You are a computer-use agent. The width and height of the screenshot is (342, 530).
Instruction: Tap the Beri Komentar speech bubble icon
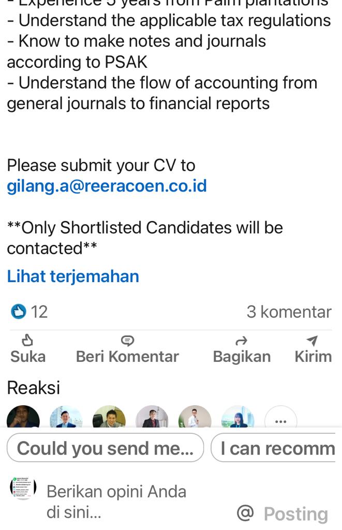click(127, 341)
